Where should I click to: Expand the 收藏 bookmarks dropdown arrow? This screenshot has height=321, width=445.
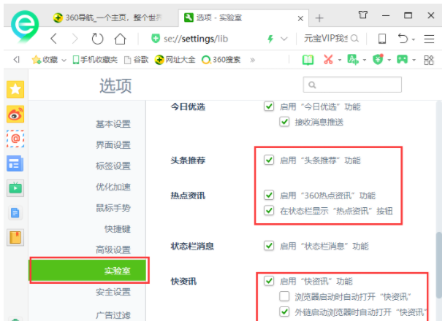(64, 60)
